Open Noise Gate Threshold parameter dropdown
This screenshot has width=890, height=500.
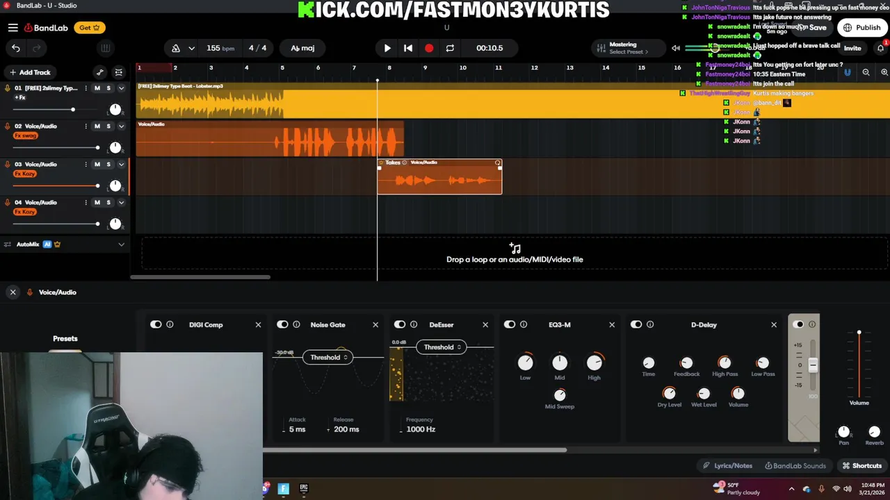327,357
